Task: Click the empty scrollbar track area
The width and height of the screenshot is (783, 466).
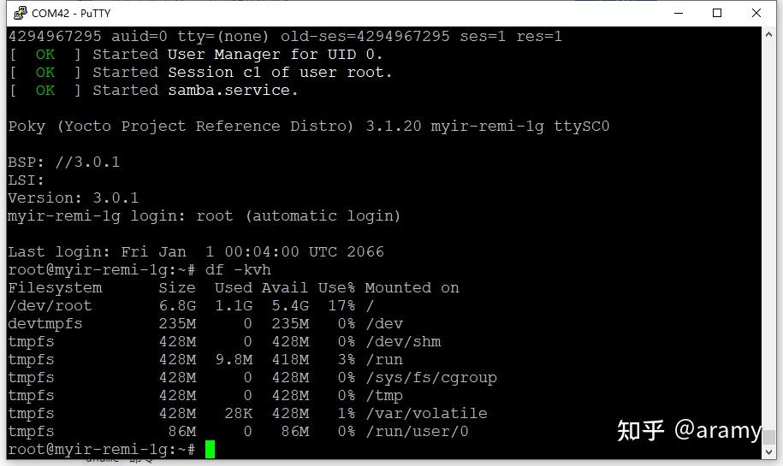Action: coord(769,234)
